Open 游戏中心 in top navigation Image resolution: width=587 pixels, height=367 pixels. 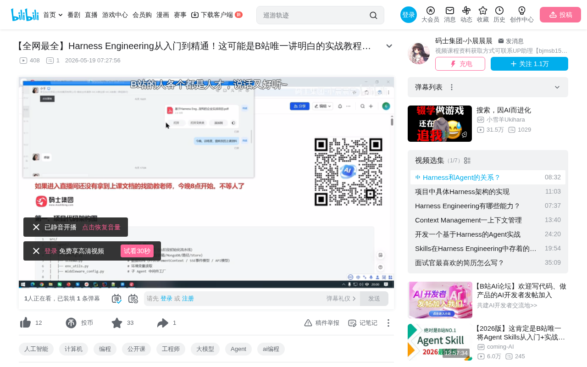coord(115,15)
